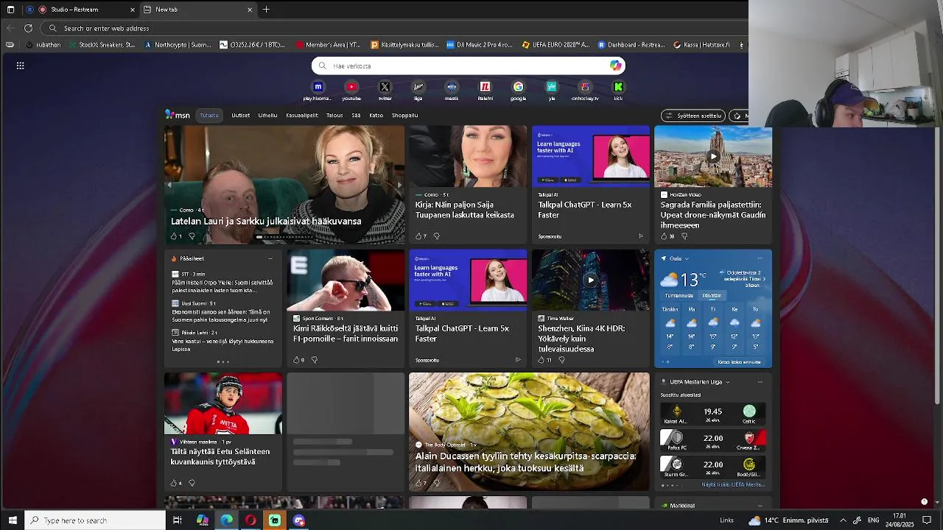
Task: Click the Syötteen asettelu button
Action: [693, 116]
